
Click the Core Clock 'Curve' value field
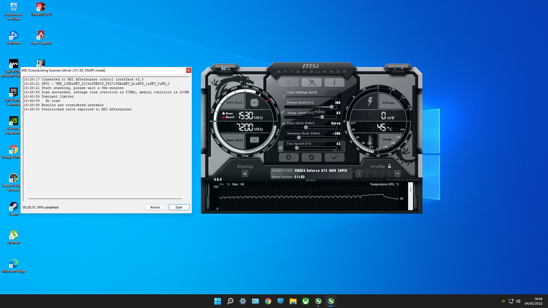(x=336, y=123)
